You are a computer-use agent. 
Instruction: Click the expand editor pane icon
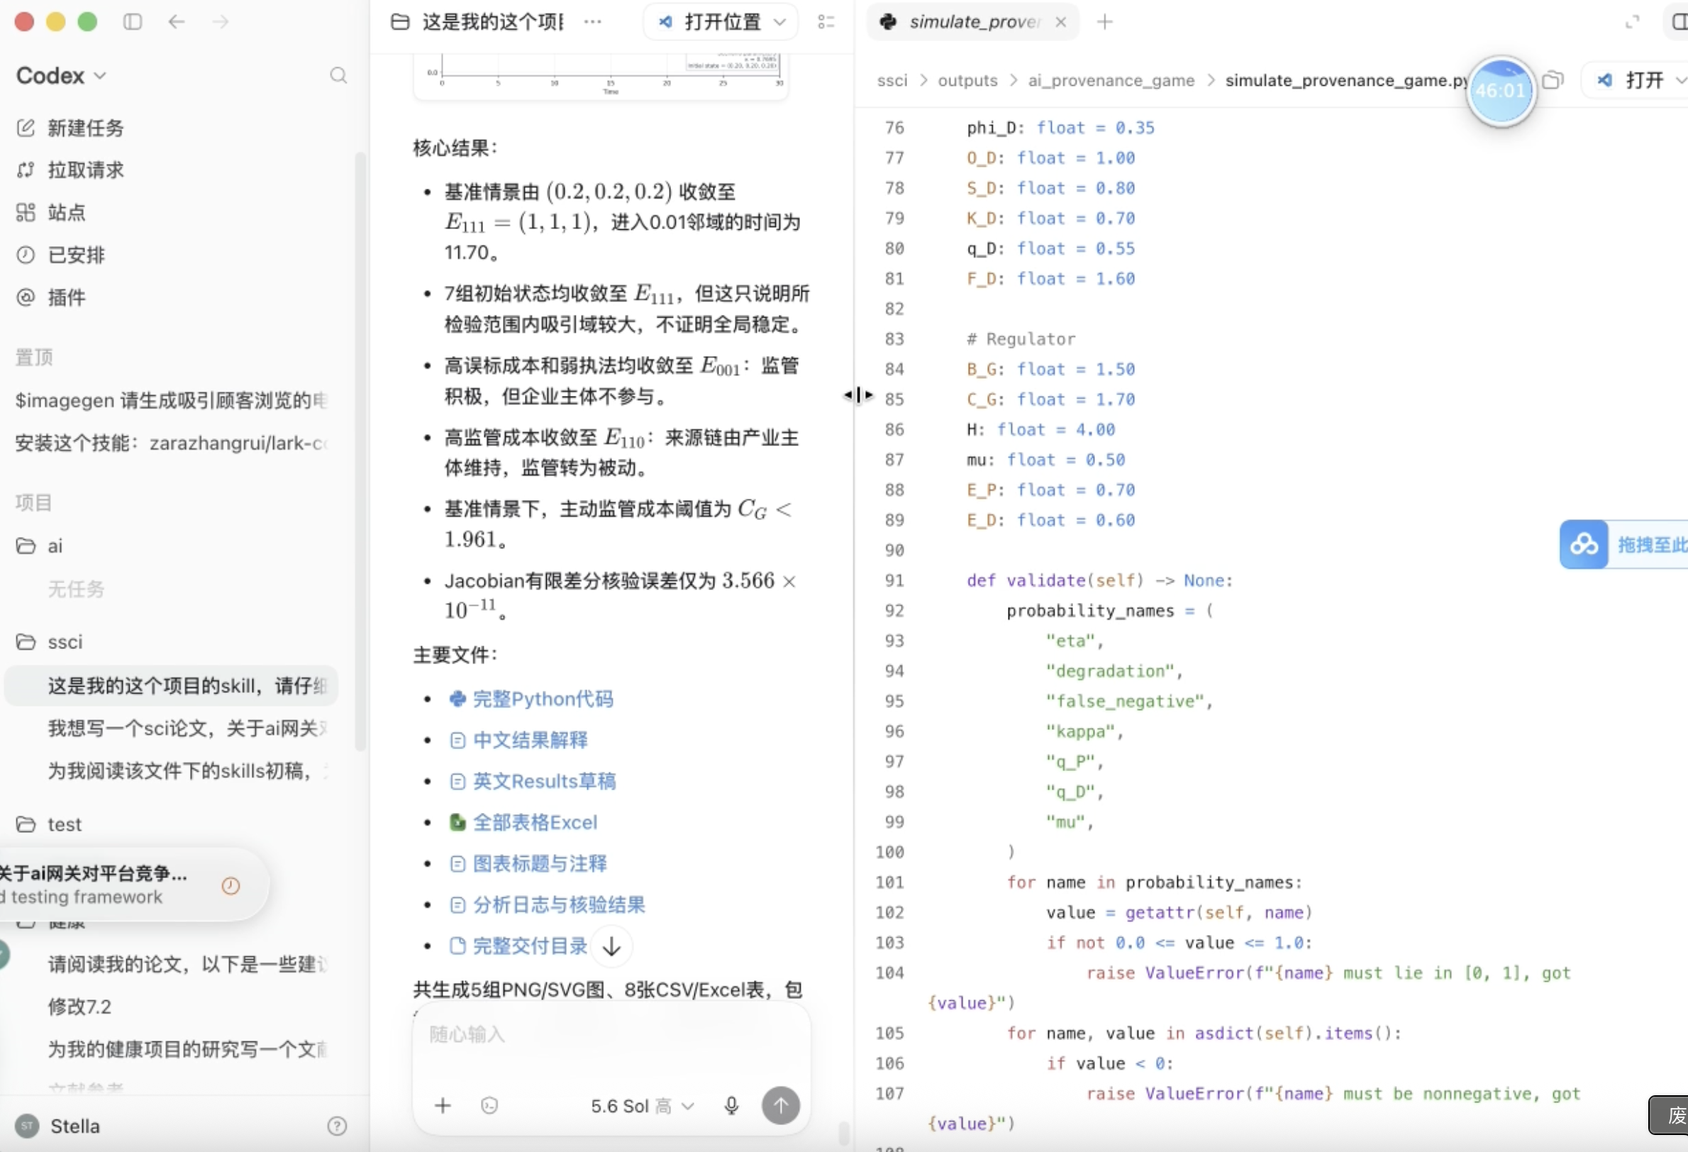pyautogui.click(x=1632, y=23)
